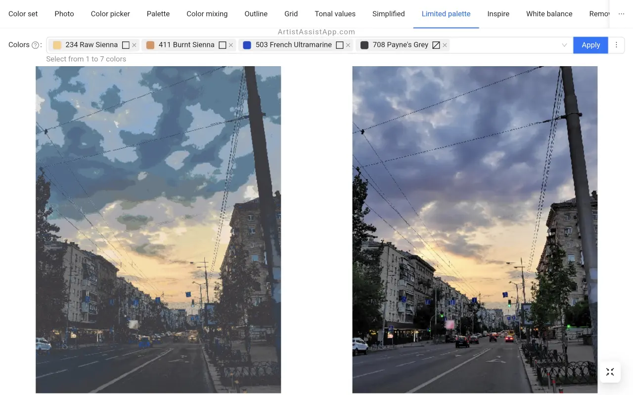Click the opacity square icon beside French Ultramarine
This screenshot has width=633, height=395.
pyautogui.click(x=340, y=45)
